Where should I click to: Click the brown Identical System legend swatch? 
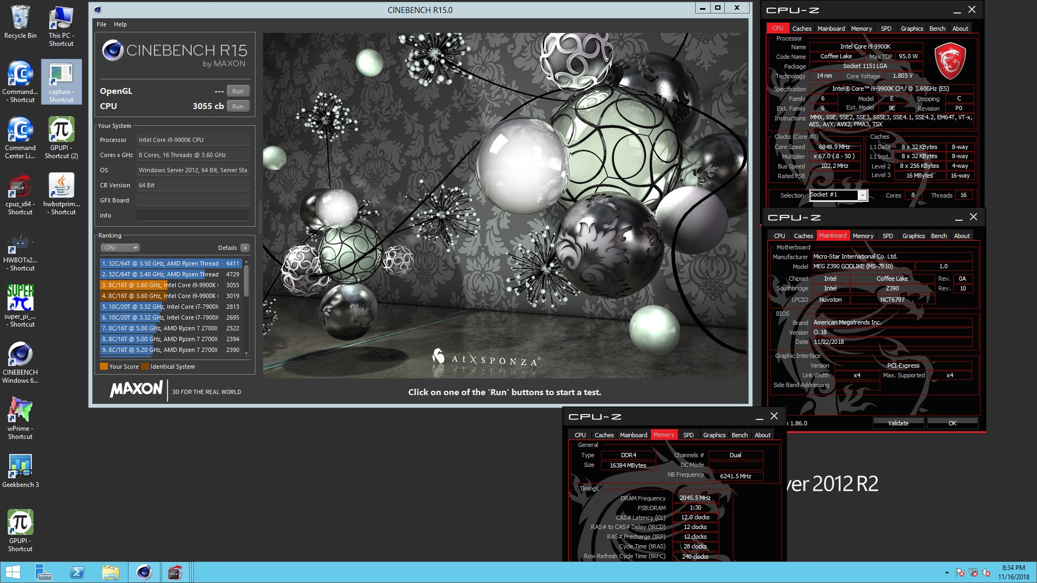145,367
